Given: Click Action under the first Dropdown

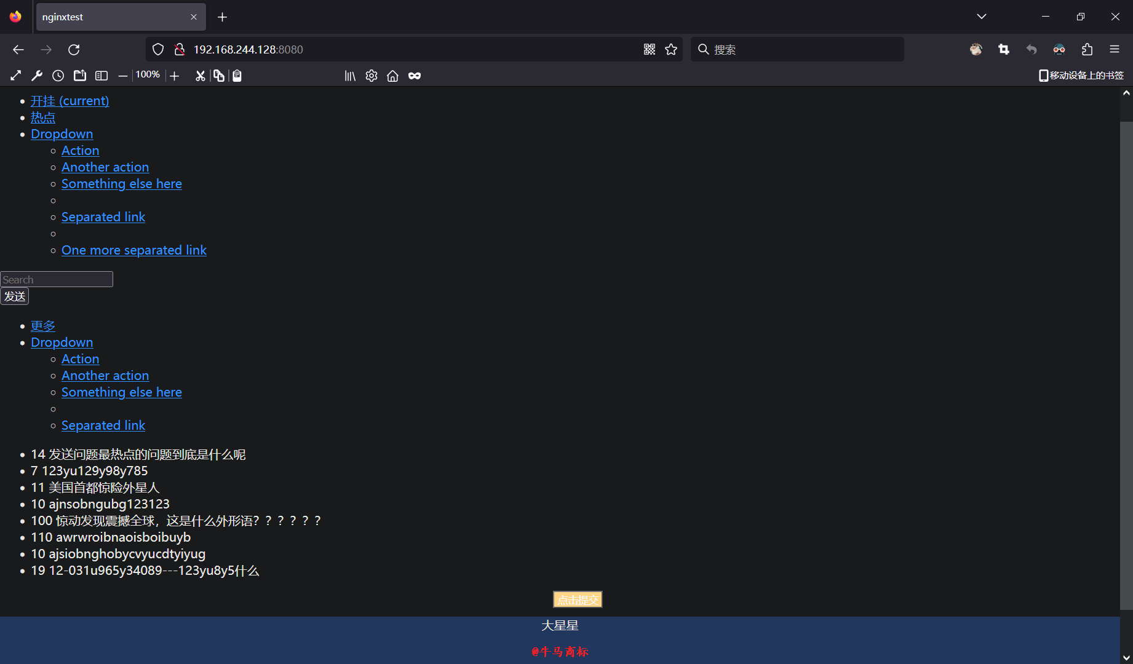Looking at the screenshot, I should [x=81, y=151].
